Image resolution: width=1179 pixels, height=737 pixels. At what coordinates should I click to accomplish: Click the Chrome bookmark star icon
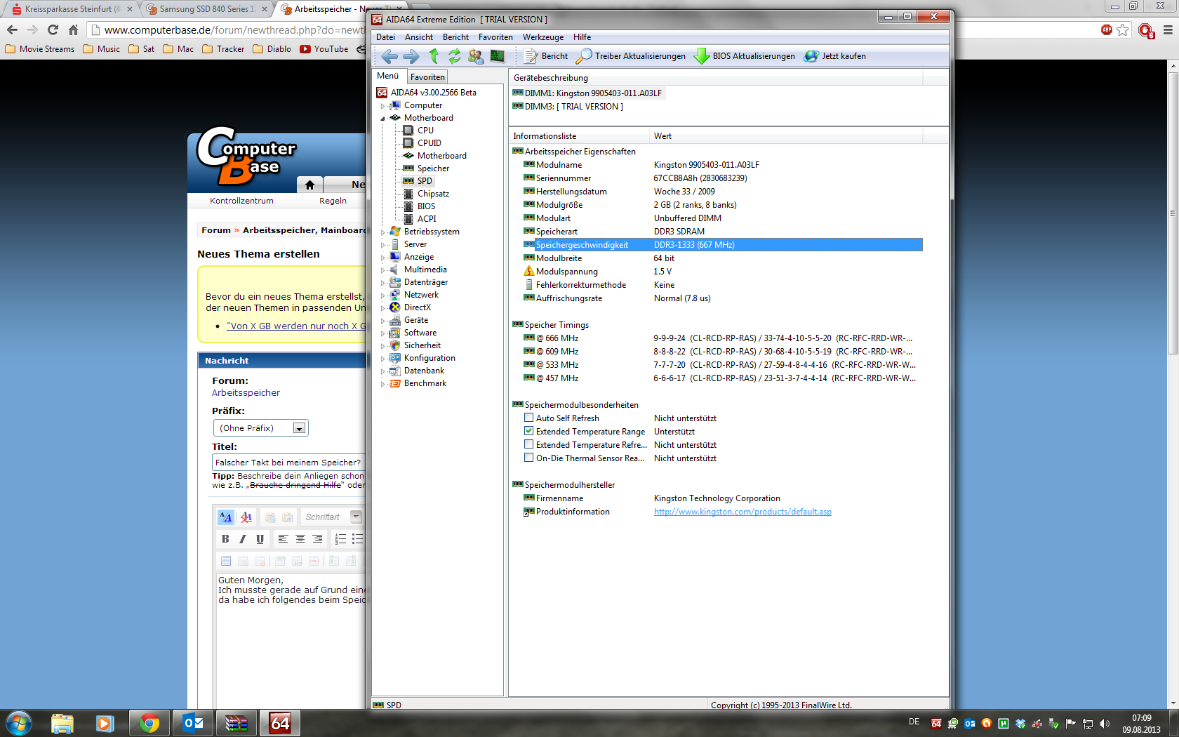point(1123,29)
